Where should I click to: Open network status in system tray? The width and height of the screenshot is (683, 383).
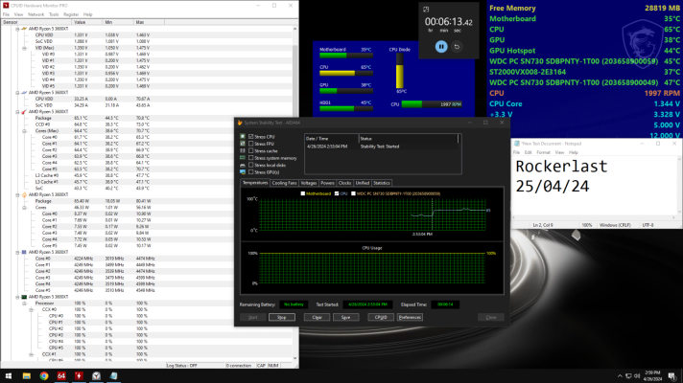pos(628,376)
